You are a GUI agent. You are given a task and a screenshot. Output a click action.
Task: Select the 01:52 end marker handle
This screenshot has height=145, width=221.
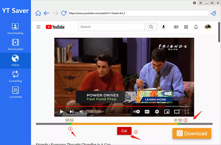[179, 124]
